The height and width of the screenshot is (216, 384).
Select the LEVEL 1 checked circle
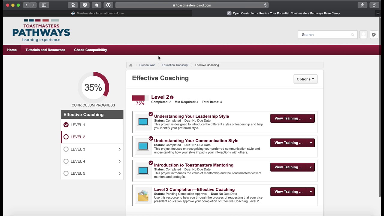(66, 125)
